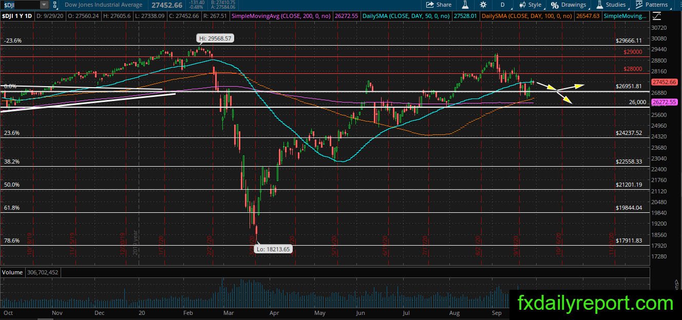
Task: Click the $17911.83 Fibonacci price label
Action: point(629,241)
